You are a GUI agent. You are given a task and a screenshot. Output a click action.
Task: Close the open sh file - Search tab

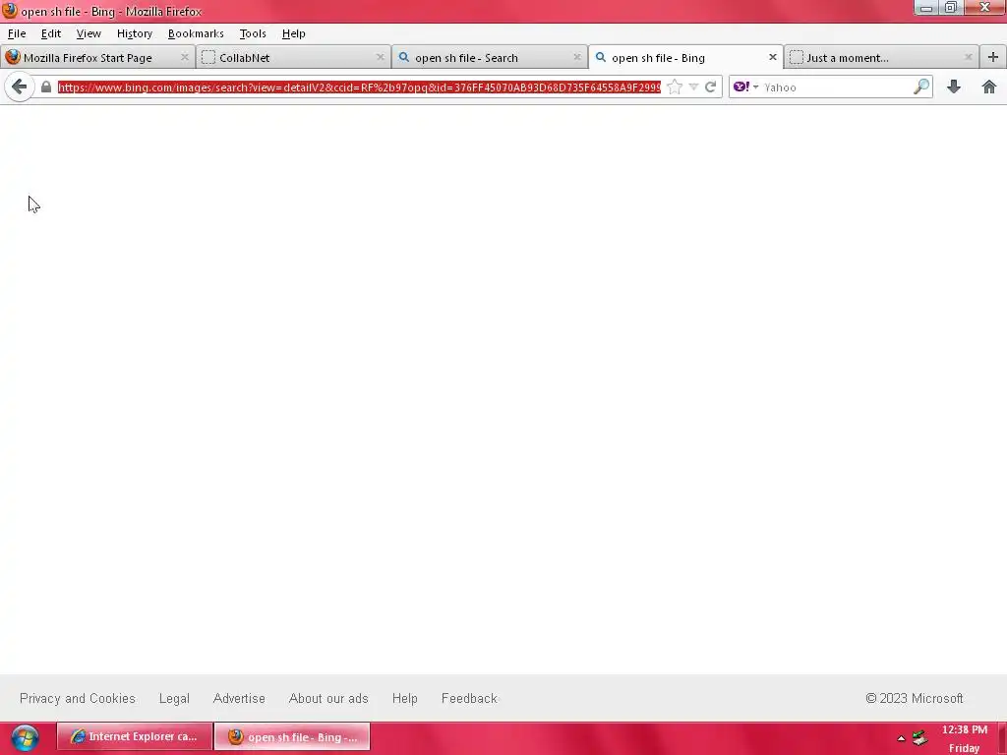coord(576,57)
